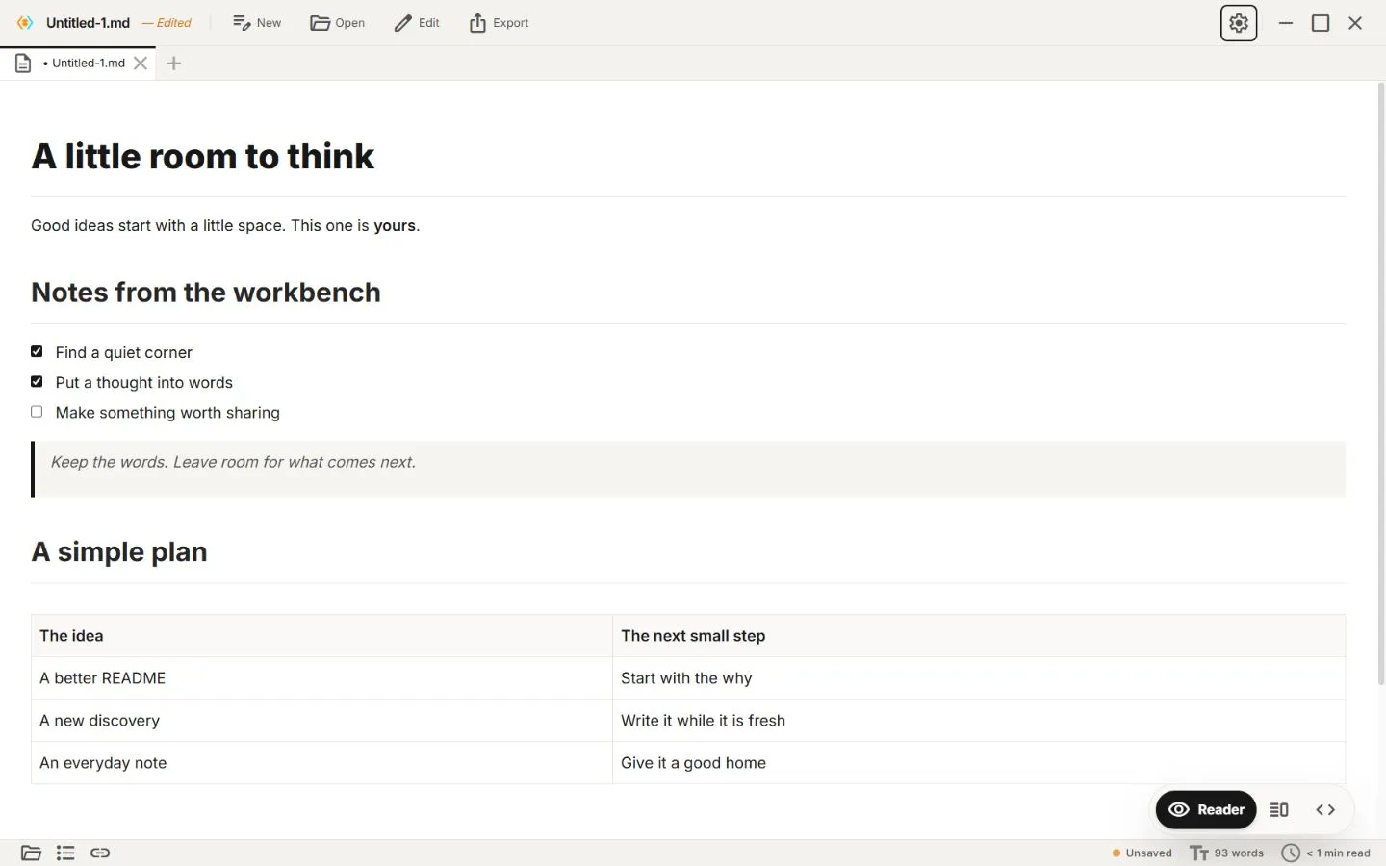The width and height of the screenshot is (1386, 866).
Task: Click Export in the toolbar
Action: point(499,23)
